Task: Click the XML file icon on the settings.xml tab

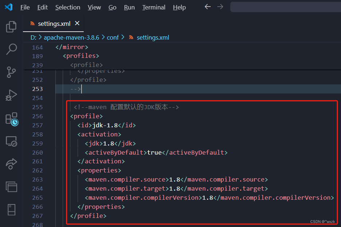Action: tap(32, 24)
